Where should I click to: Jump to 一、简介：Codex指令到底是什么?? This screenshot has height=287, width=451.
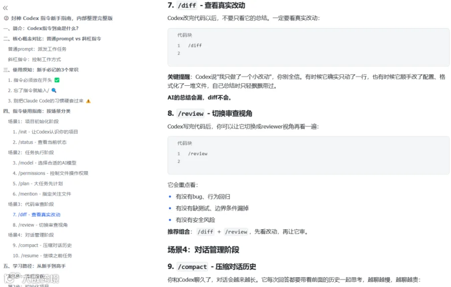41,28
